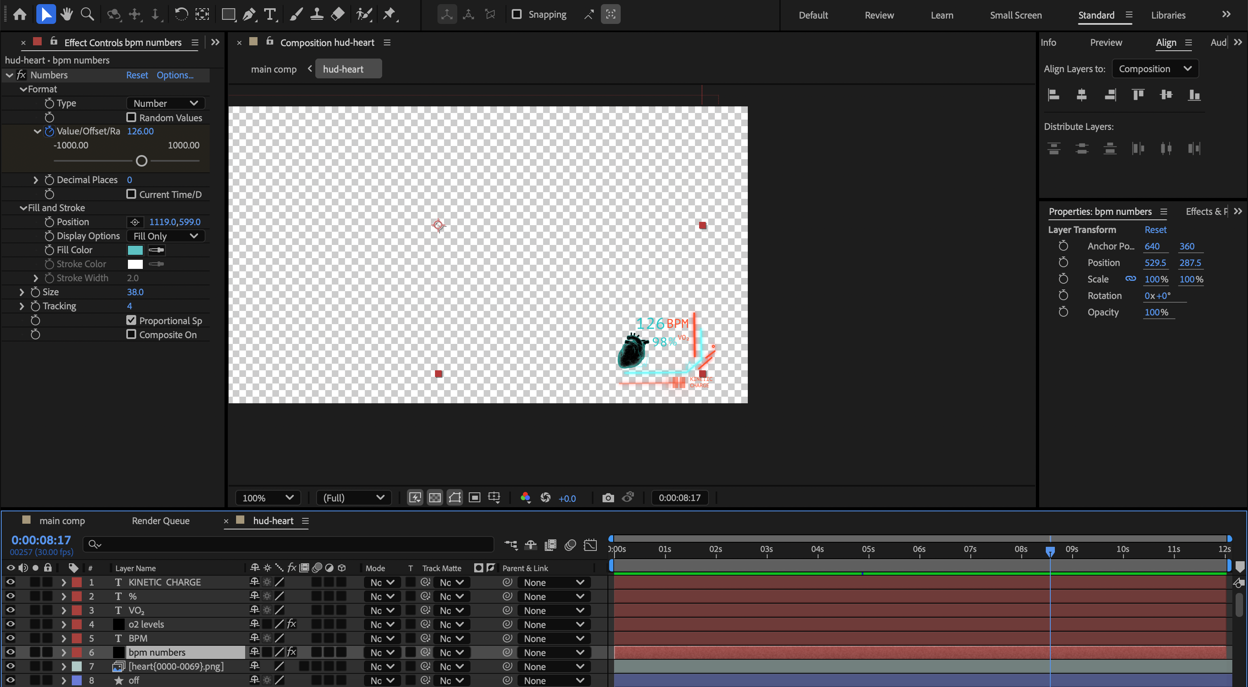The width and height of the screenshot is (1248, 687).
Task: Select the Puppet Pin tool
Action: (389, 14)
